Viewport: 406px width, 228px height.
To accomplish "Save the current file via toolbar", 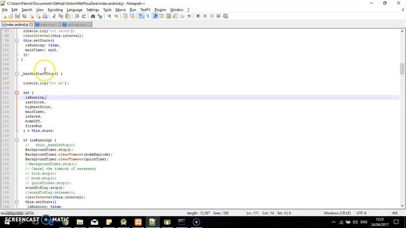I will (x=18, y=16).
